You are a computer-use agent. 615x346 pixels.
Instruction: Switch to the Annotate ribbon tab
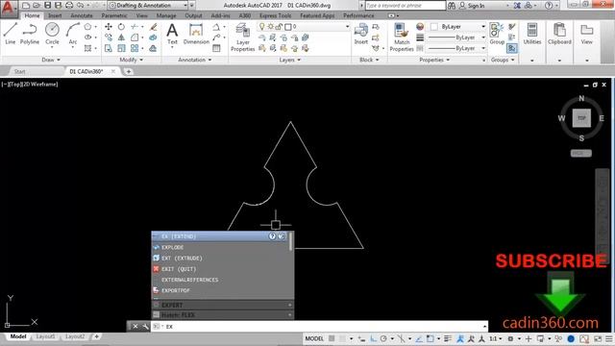pyautogui.click(x=81, y=15)
